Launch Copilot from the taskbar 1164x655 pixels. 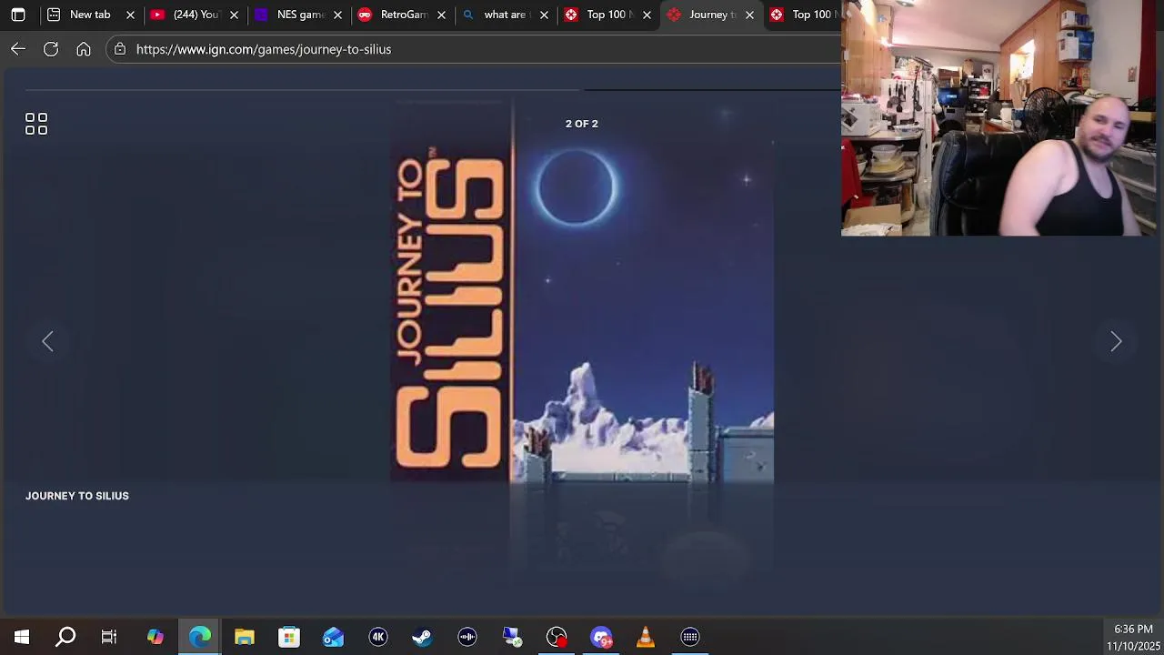pos(156,637)
